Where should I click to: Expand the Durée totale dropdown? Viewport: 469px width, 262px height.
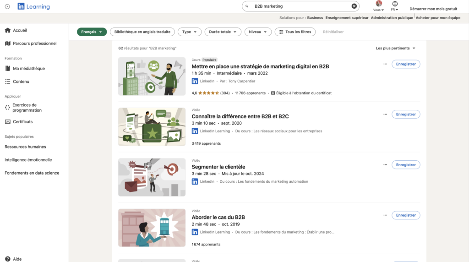[223, 32]
